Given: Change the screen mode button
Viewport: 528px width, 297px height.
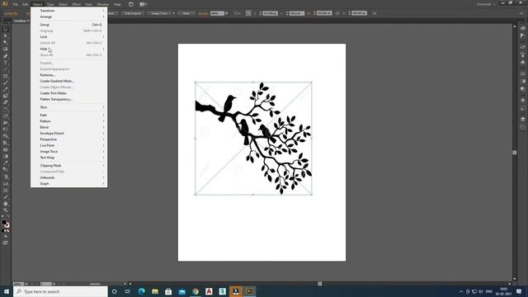Looking at the screenshot, I should [5, 243].
